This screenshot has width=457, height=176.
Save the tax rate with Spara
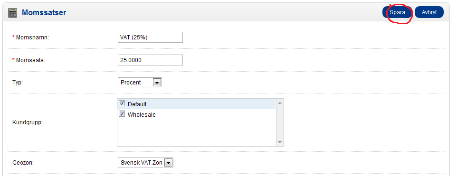point(397,12)
